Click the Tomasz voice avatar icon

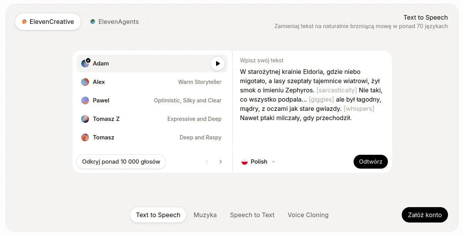click(85, 137)
